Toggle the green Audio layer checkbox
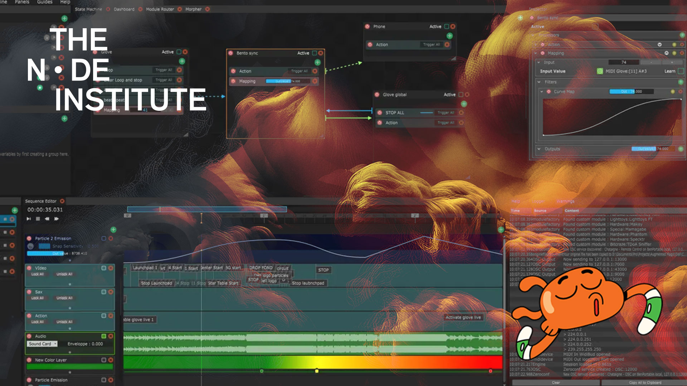Viewport: 687px width, 386px height. tap(104, 336)
